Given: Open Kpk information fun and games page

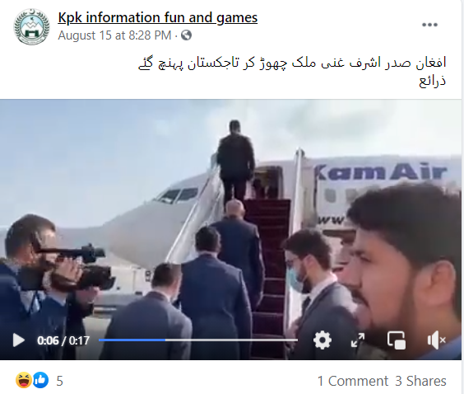Looking at the screenshot, I should (x=157, y=17).
